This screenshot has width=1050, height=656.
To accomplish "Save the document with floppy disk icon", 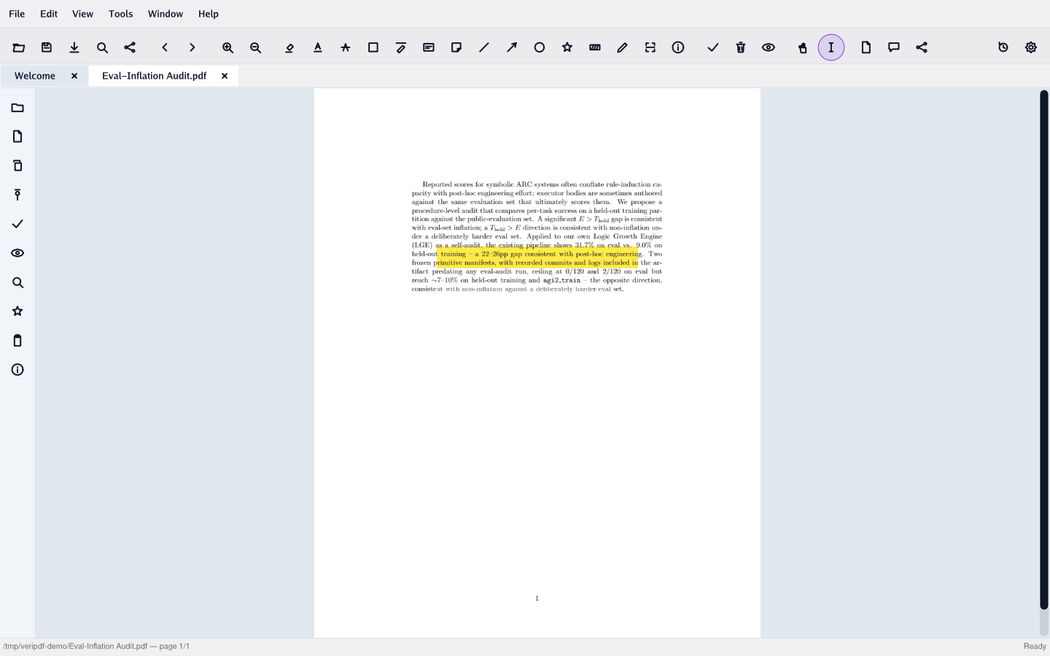I will pyautogui.click(x=47, y=47).
